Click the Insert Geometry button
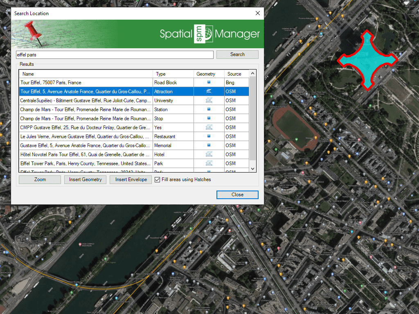This screenshot has width=419, height=314. point(86,180)
